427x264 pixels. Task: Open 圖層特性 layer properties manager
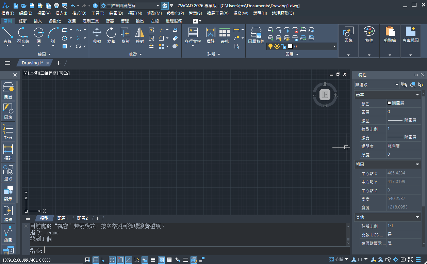click(x=256, y=35)
